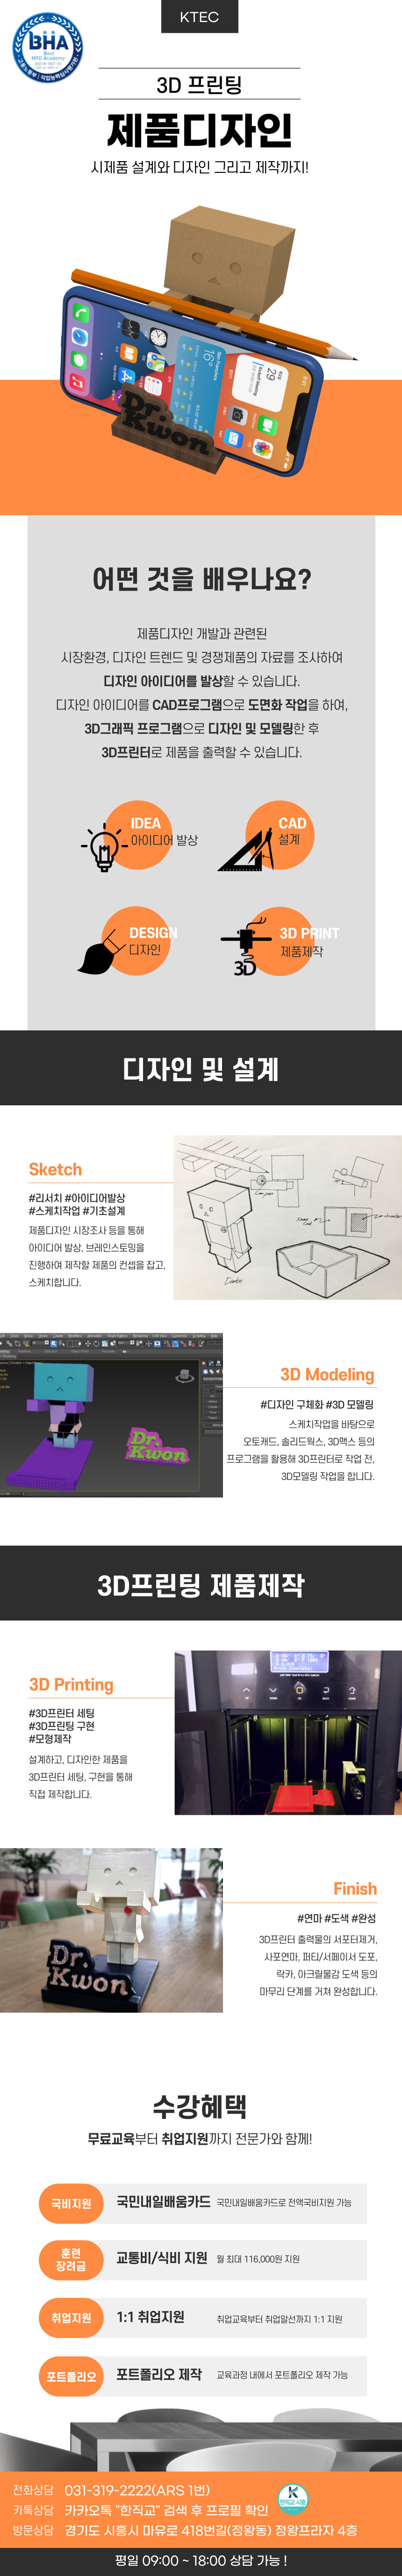Click the KTEC tag at the top
This screenshot has height=2576, width=402.
coord(200,17)
